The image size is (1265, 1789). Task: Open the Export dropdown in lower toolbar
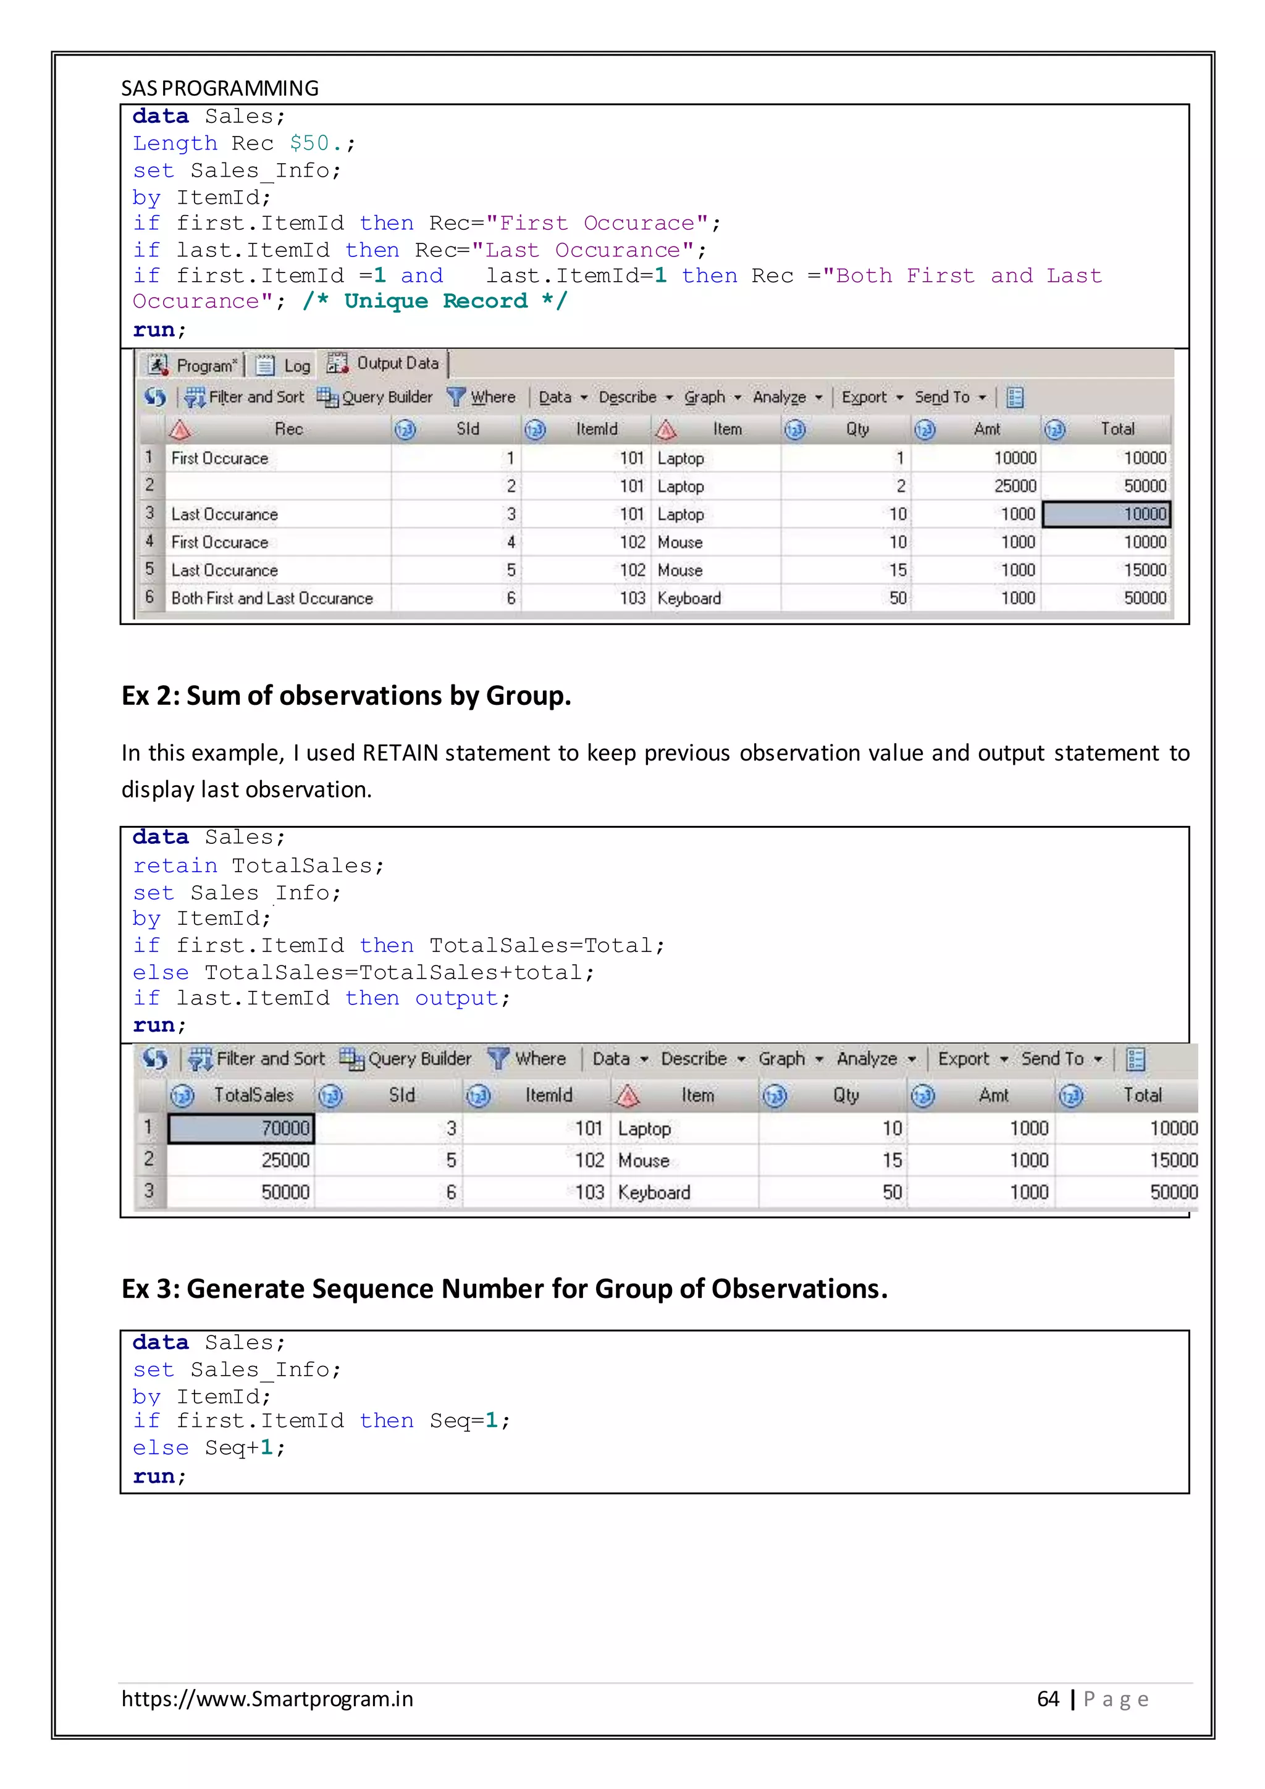pos(972,1059)
